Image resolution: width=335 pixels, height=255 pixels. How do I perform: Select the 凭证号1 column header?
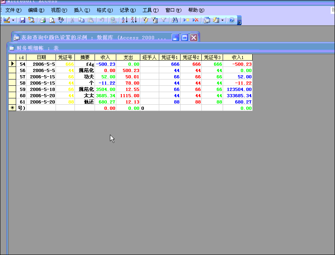169,57
